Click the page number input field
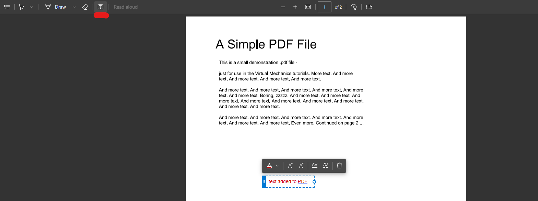The height and width of the screenshot is (201, 538). (x=325, y=7)
